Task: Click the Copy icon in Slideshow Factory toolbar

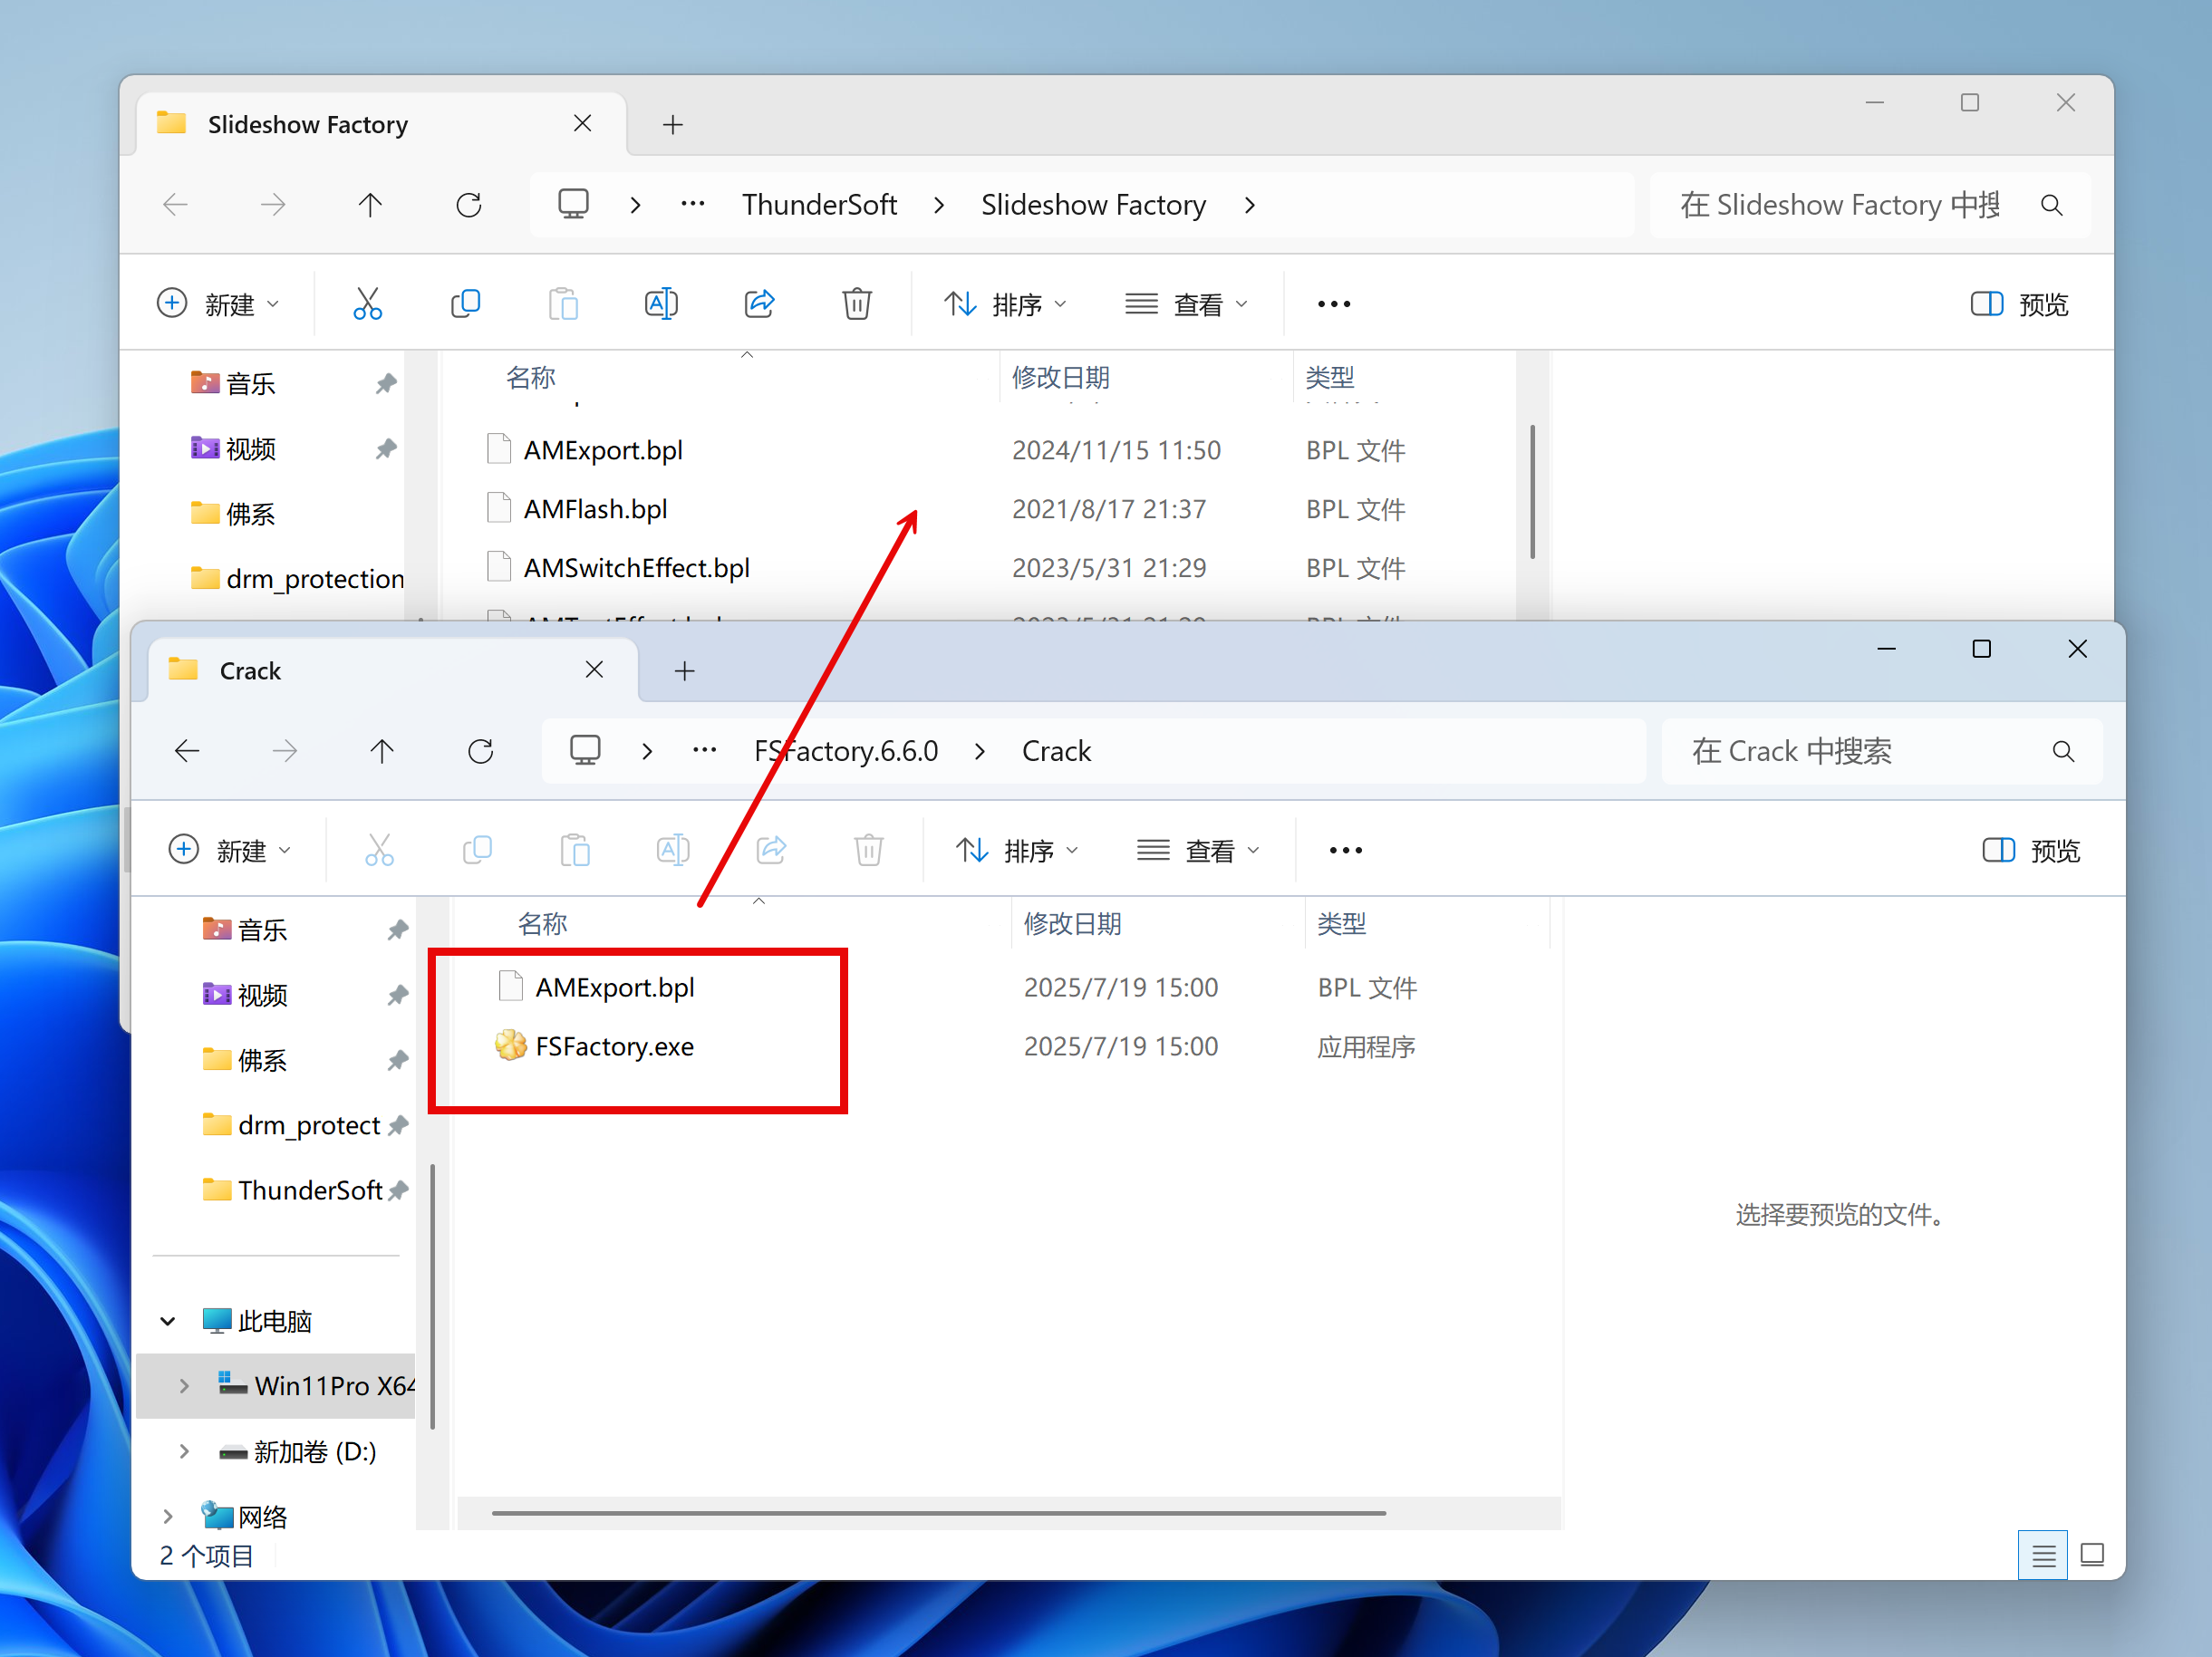Action: pyautogui.click(x=465, y=303)
